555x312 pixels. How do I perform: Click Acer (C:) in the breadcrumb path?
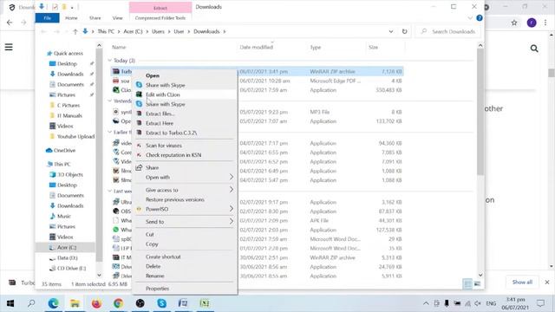click(133, 31)
